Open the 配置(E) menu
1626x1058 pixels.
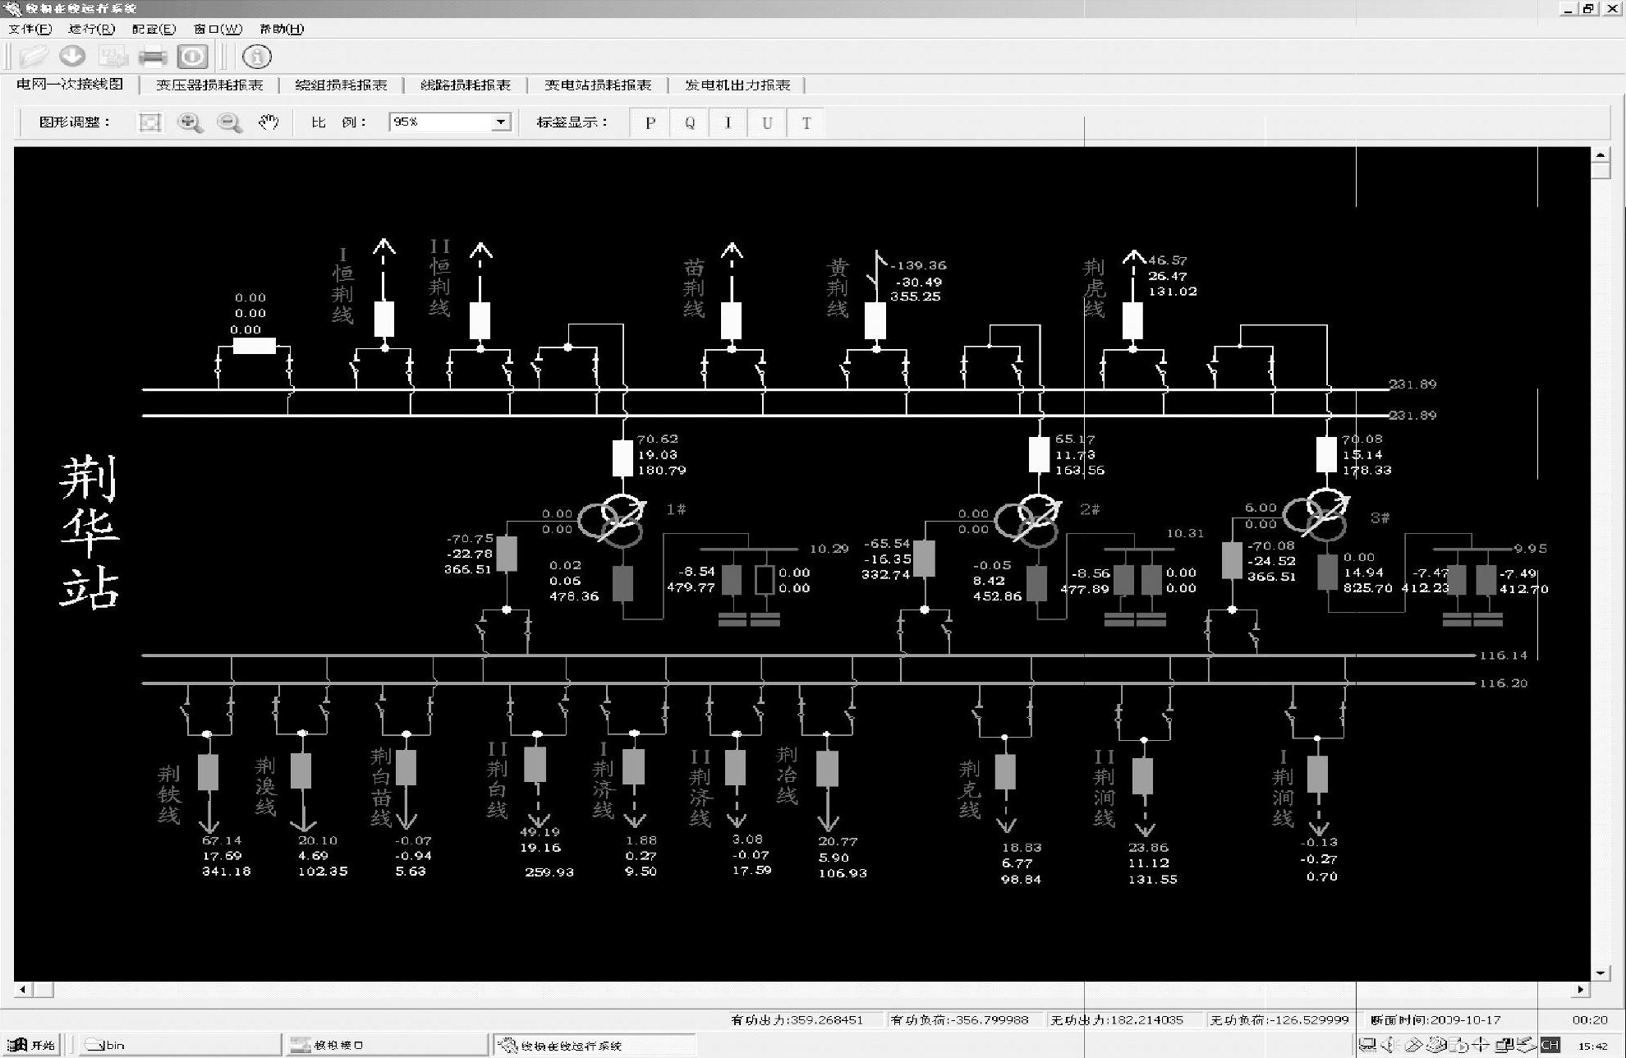click(x=154, y=29)
